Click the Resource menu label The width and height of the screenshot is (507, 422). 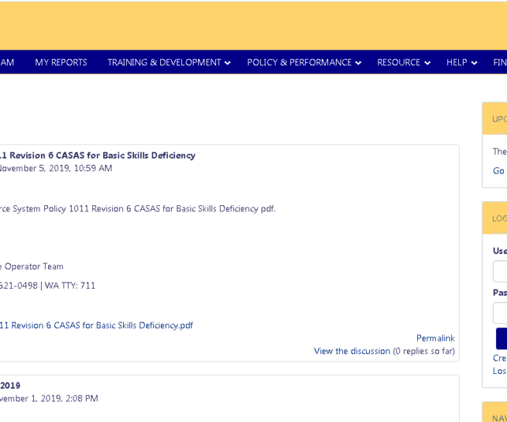pyautogui.click(x=398, y=62)
